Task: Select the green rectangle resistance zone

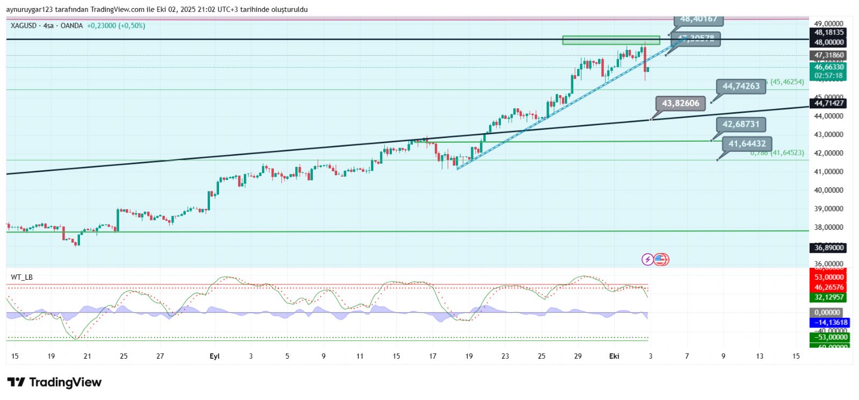Action: (610, 40)
